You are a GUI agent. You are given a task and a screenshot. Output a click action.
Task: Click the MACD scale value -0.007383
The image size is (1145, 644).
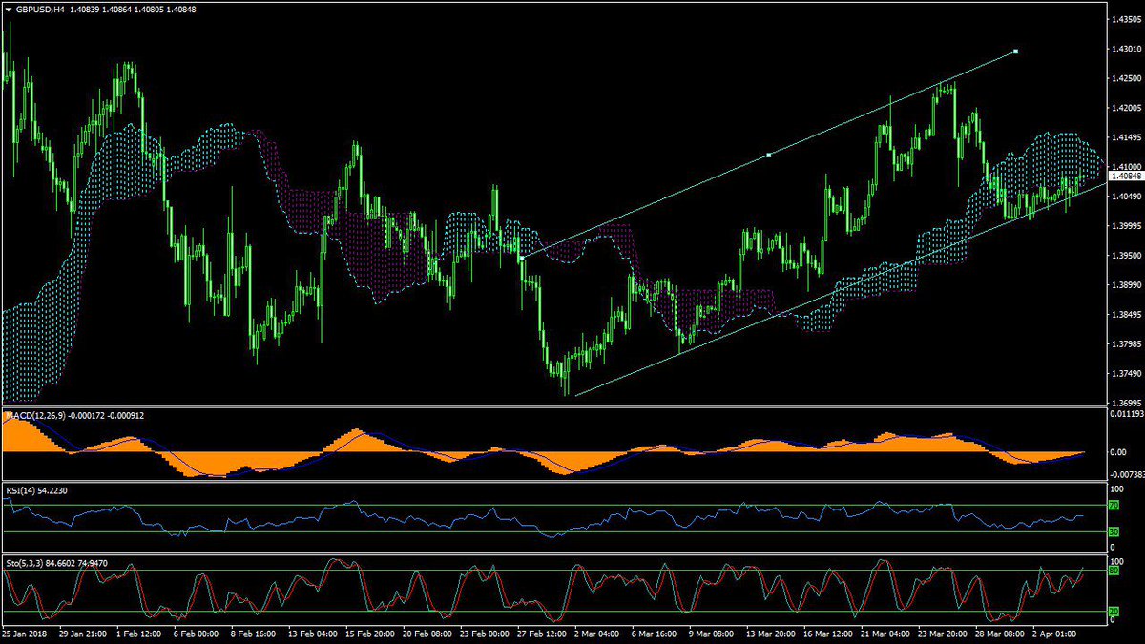[1126, 473]
